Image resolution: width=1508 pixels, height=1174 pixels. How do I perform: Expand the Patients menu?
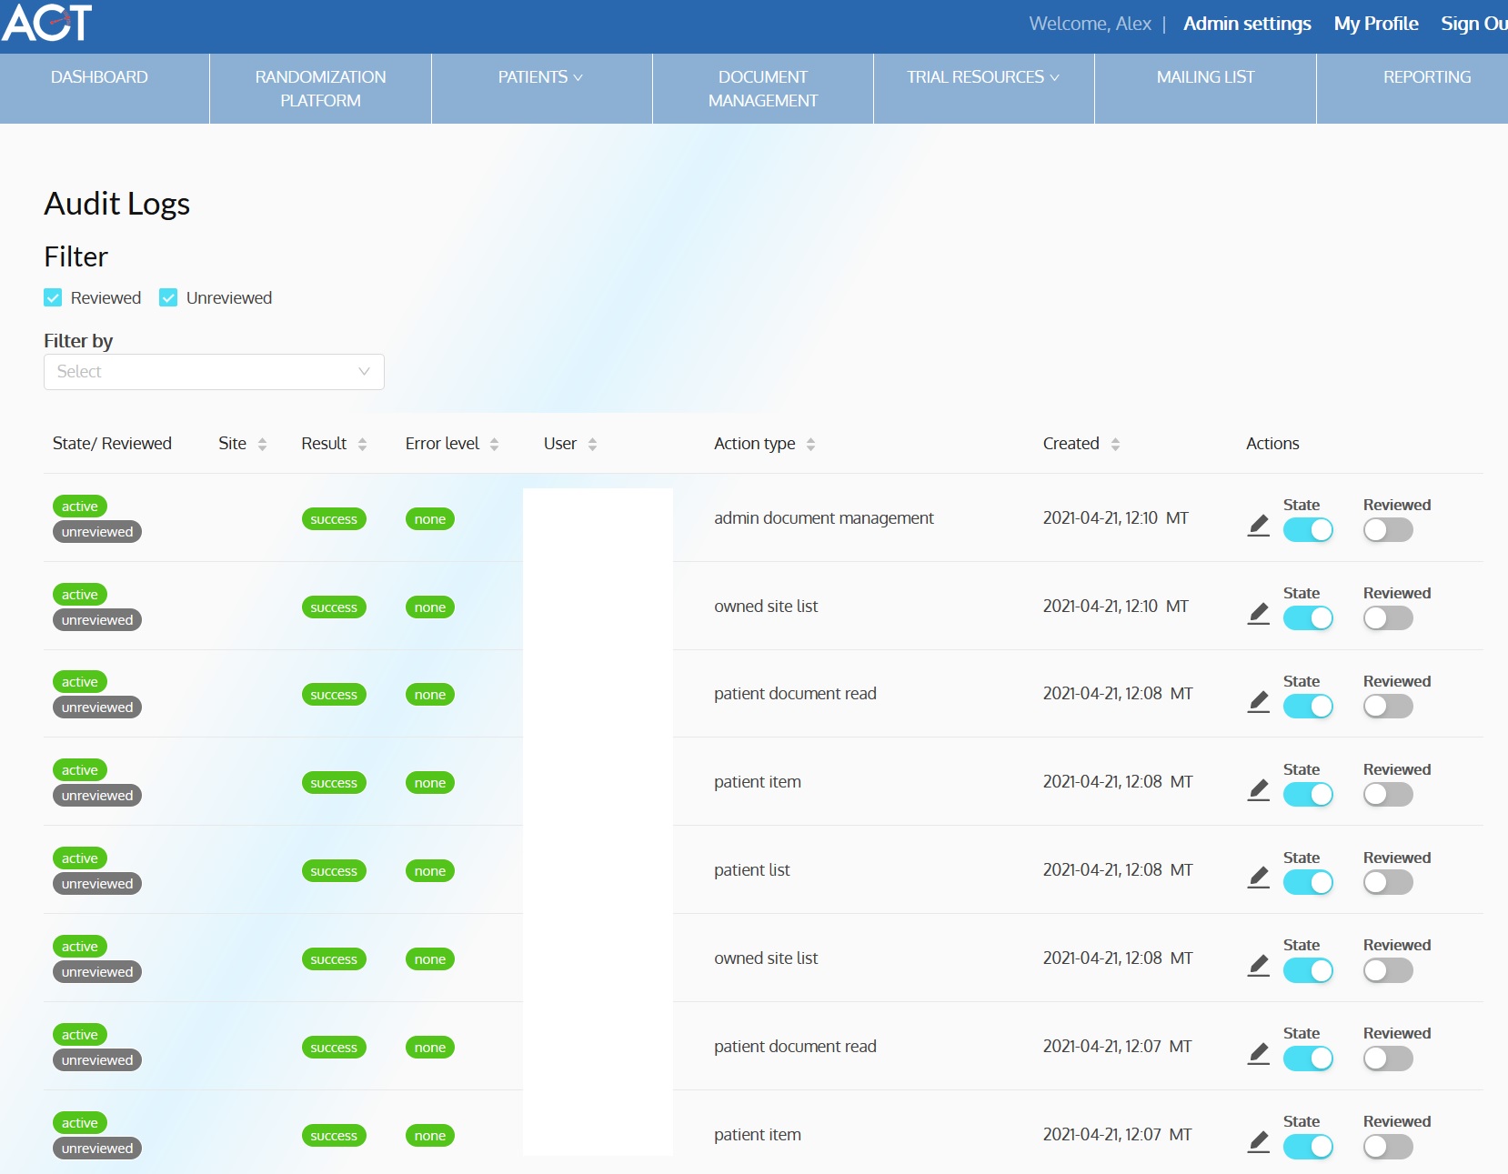(540, 77)
